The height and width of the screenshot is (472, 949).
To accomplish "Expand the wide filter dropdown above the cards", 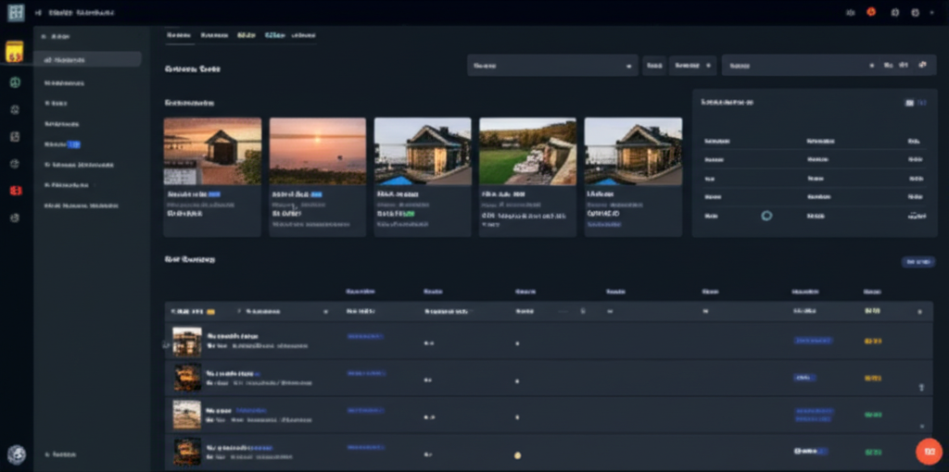I will click(x=552, y=66).
